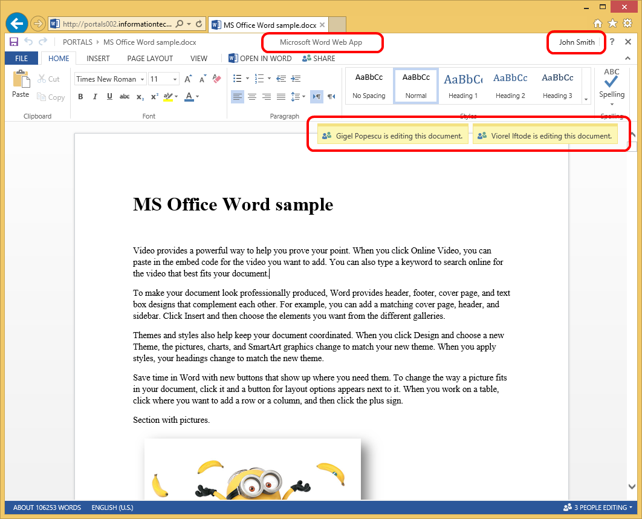The image size is (642, 519).
Task: Switch to the PAGE LAYOUT tab
Action: pyautogui.click(x=150, y=58)
